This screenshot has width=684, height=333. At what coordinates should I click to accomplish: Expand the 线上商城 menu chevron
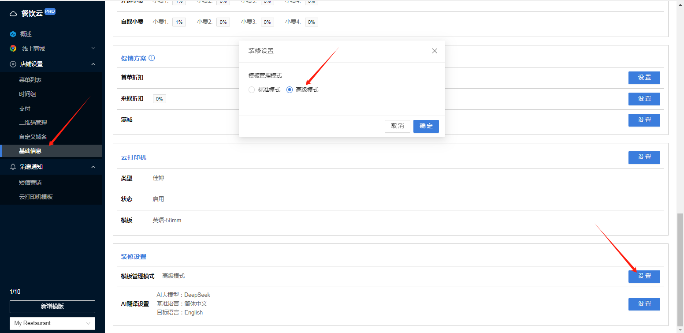(93, 48)
